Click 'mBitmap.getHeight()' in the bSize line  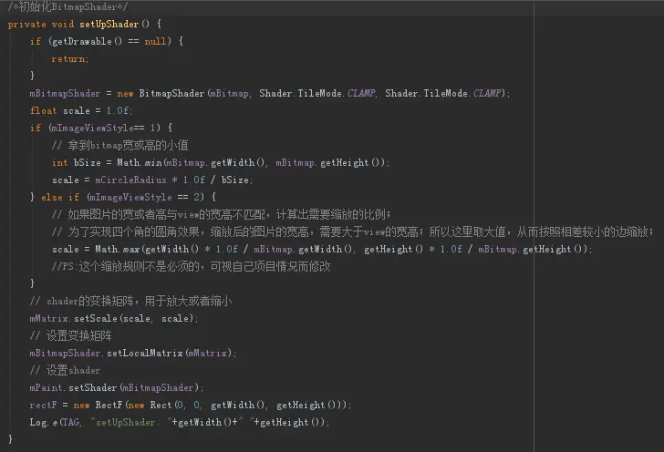330,162
